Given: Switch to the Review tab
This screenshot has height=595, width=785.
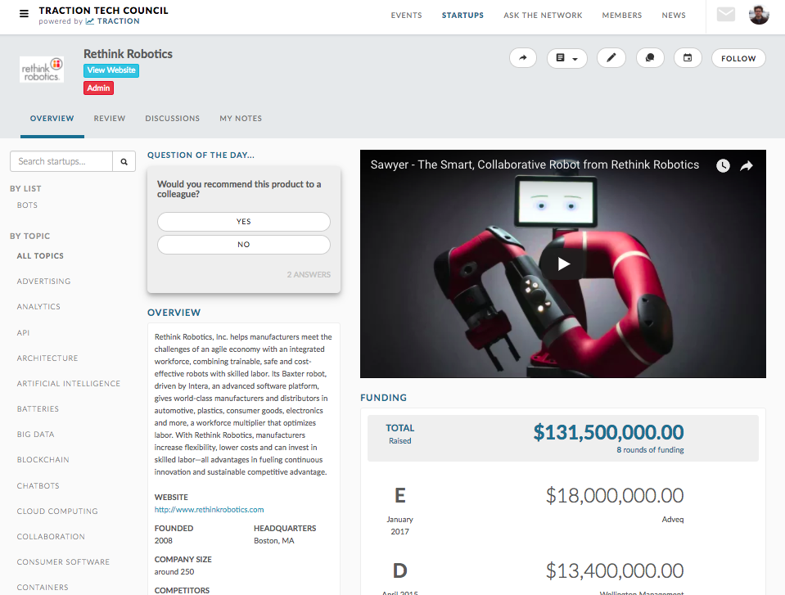Looking at the screenshot, I should coord(110,119).
